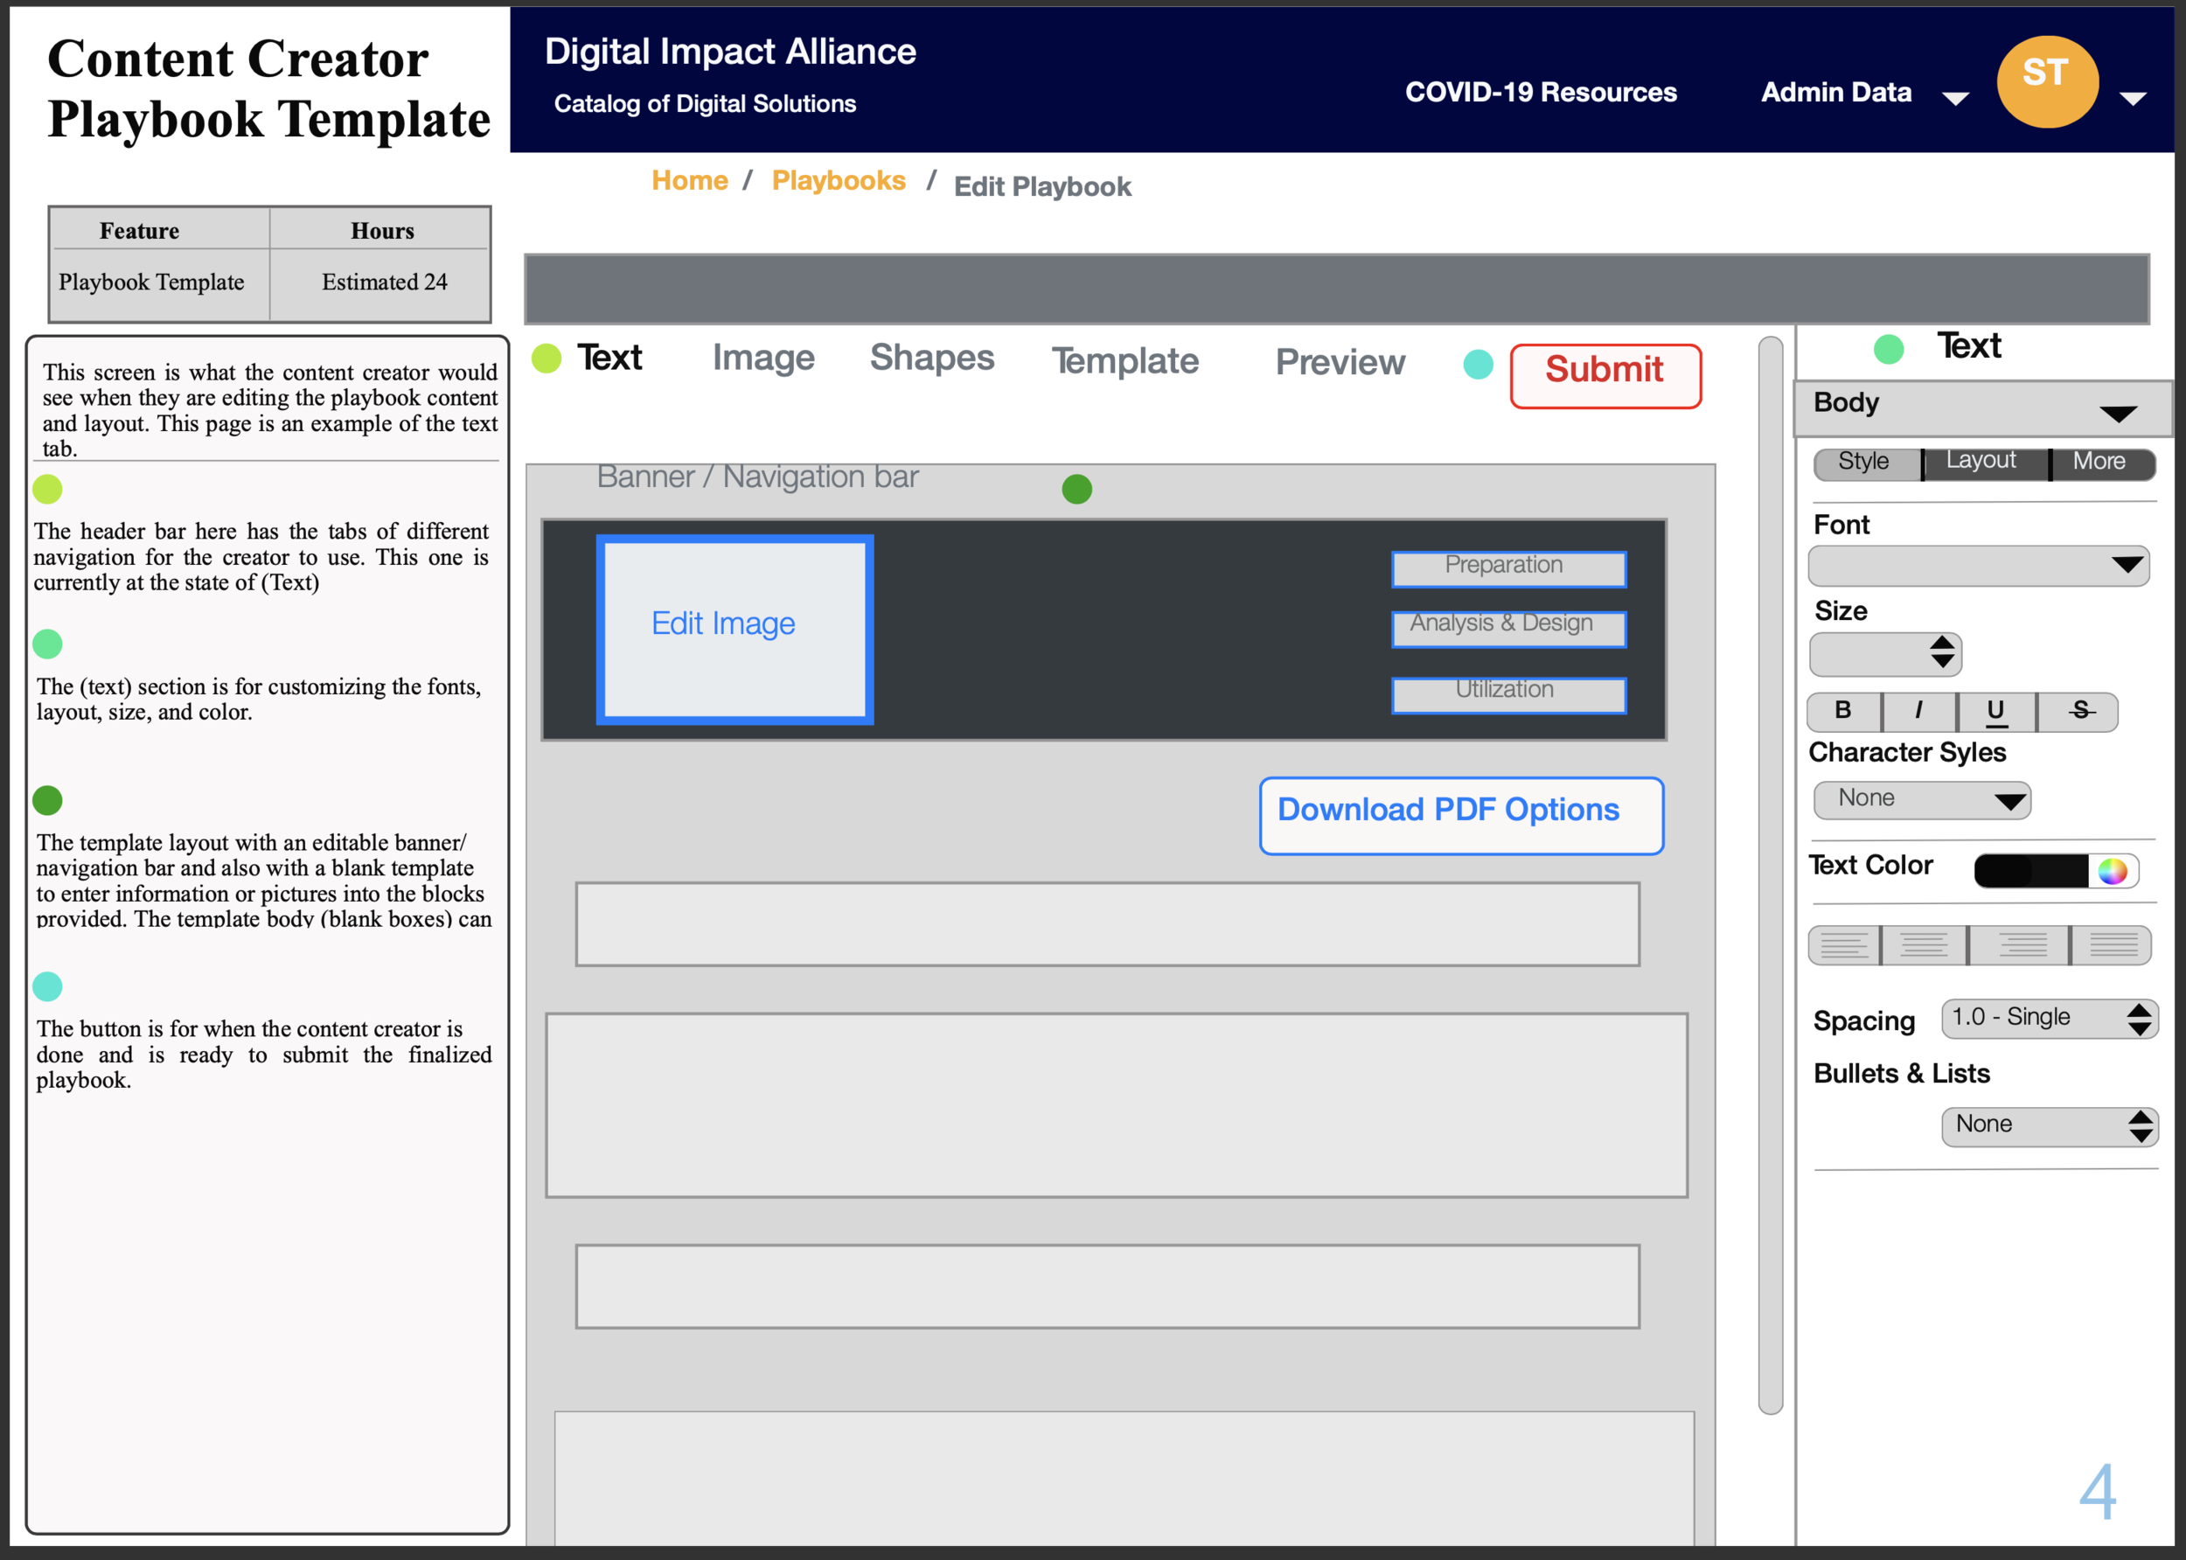Justify the text alignment
Viewport: 2186px width, 1560px height.
tap(2112, 945)
